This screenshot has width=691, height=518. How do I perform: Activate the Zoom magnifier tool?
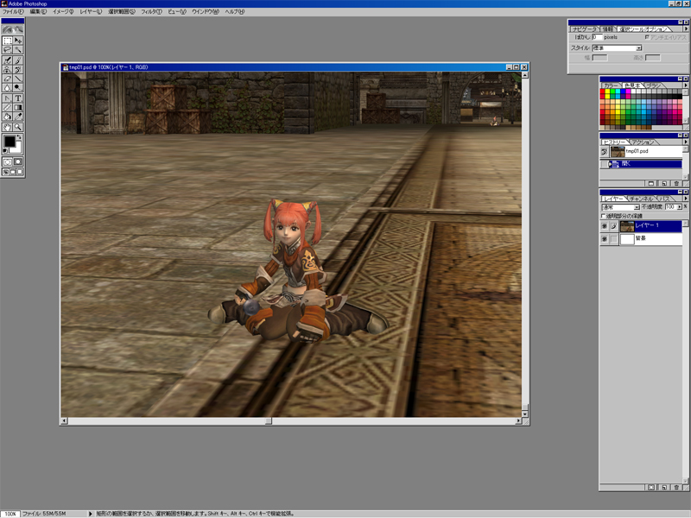click(x=18, y=127)
